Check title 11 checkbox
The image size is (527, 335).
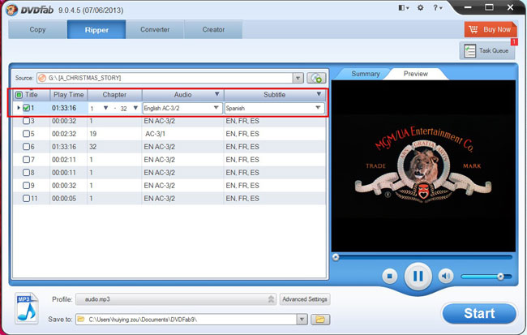[26, 199]
